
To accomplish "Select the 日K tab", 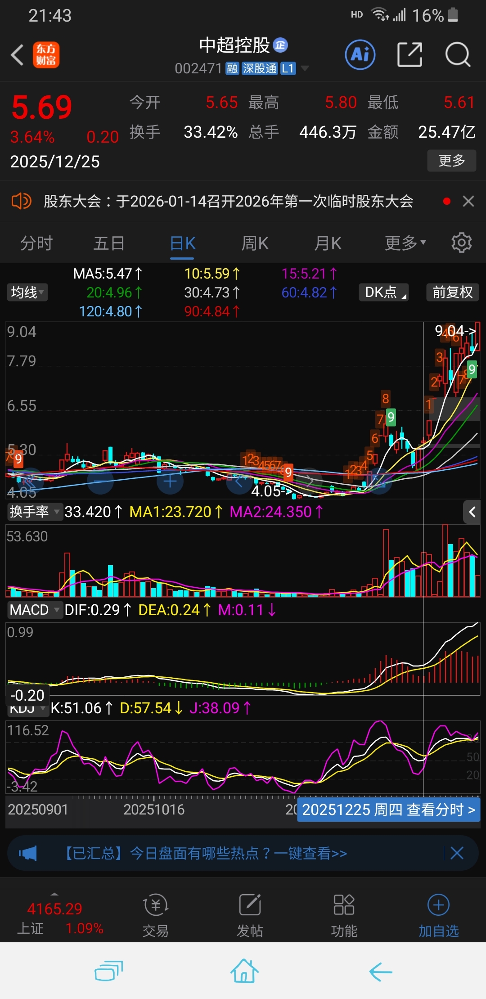I will (182, 243).
